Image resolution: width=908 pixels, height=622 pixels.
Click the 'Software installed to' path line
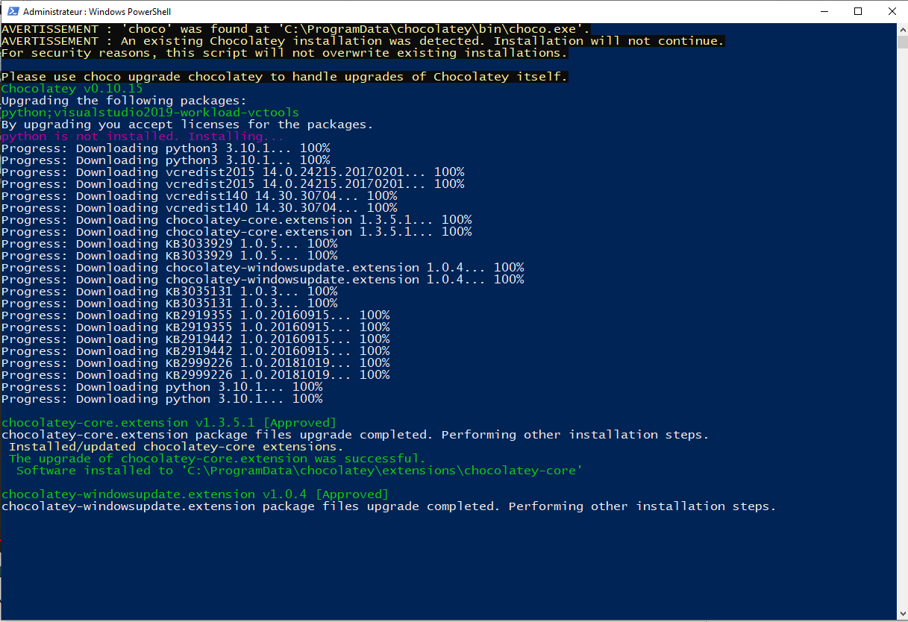coord(299,471)
